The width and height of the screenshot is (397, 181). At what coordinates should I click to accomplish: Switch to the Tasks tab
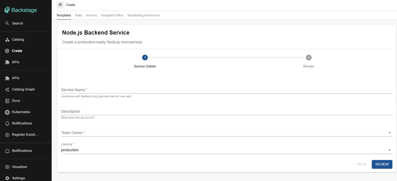(78, 15)
